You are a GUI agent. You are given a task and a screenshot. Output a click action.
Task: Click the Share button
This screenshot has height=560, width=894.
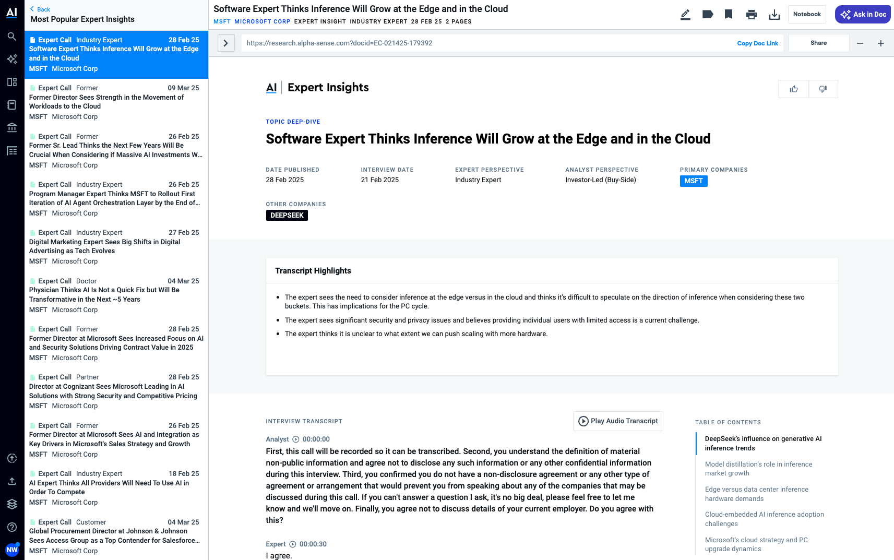point(818,43)
